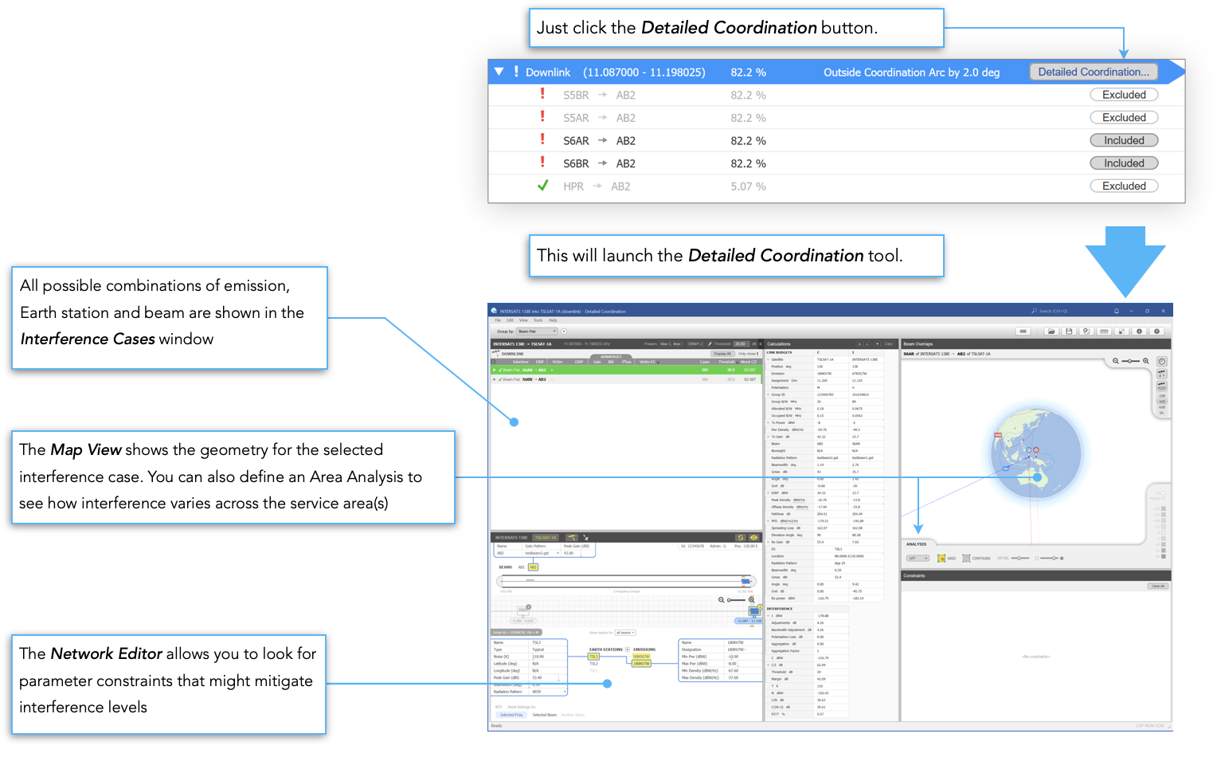
Task: Toggle Excluded on the HPR row
Action: pos(1124,186)
